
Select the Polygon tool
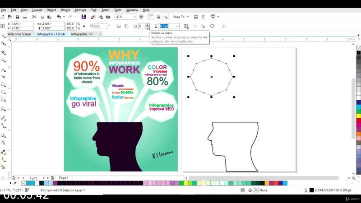click(x=3, y=99)
